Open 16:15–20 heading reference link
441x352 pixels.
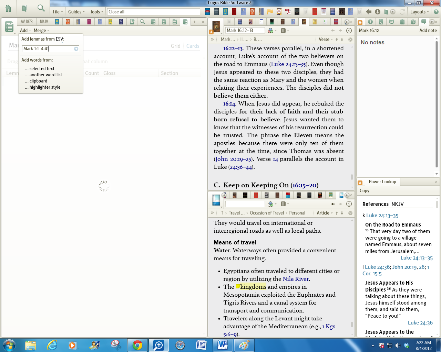click(304, 185)
